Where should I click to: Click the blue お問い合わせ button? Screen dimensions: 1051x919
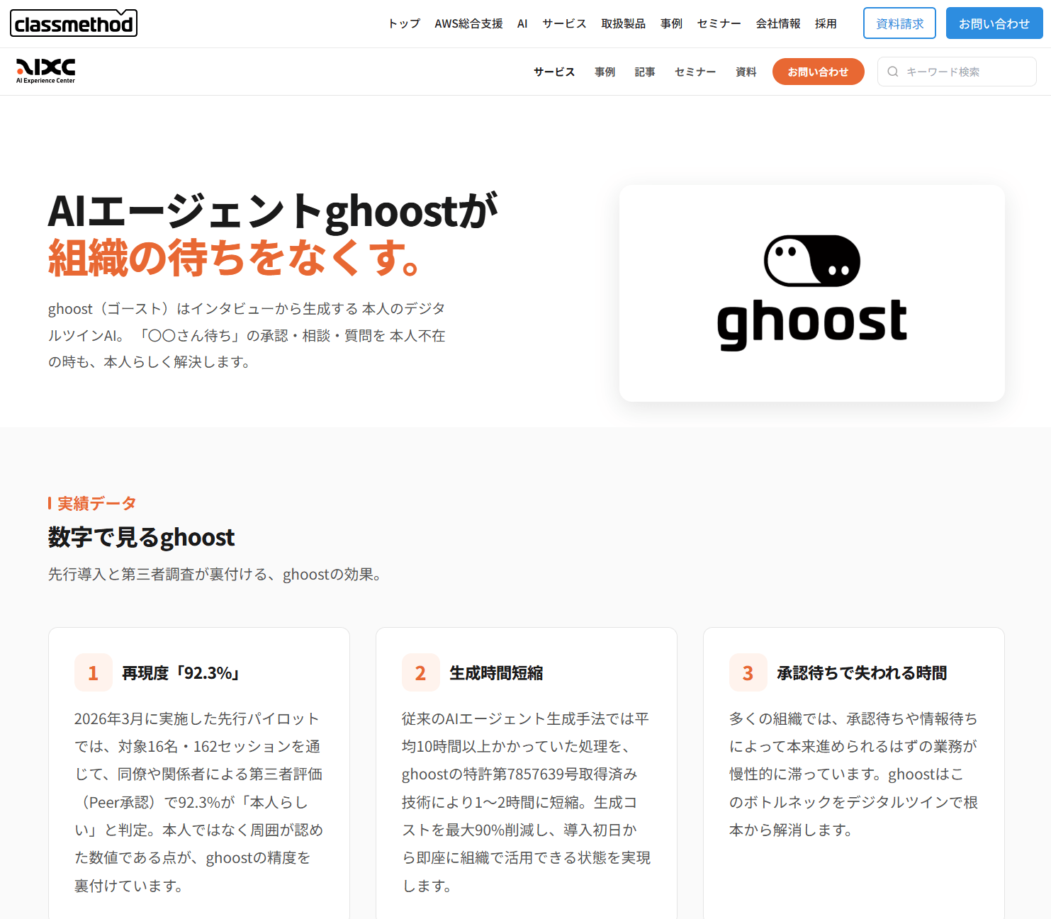[994, 23]
